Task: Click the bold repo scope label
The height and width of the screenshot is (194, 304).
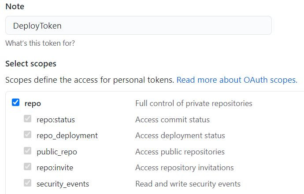Action: click(x=33, y=103)
